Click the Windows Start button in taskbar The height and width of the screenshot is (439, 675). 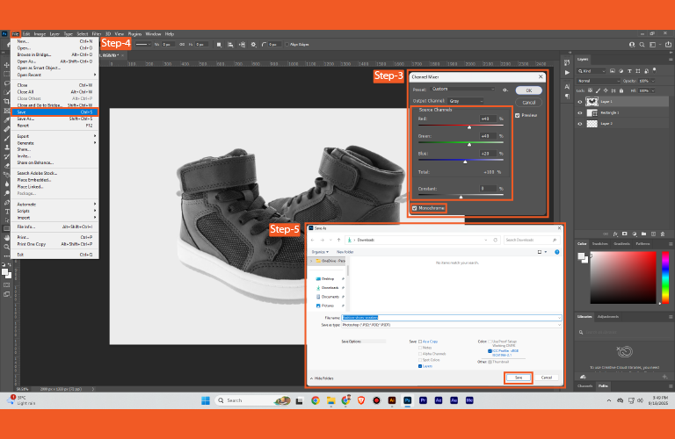pos(205,400)
